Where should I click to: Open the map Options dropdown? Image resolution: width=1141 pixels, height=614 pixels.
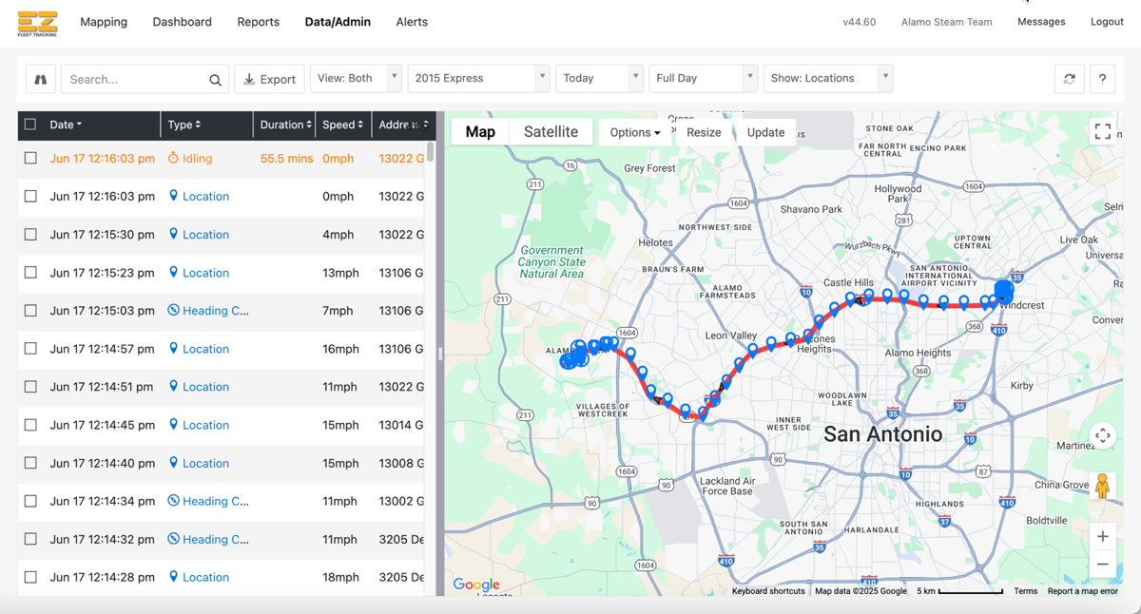tap(633, 132)
